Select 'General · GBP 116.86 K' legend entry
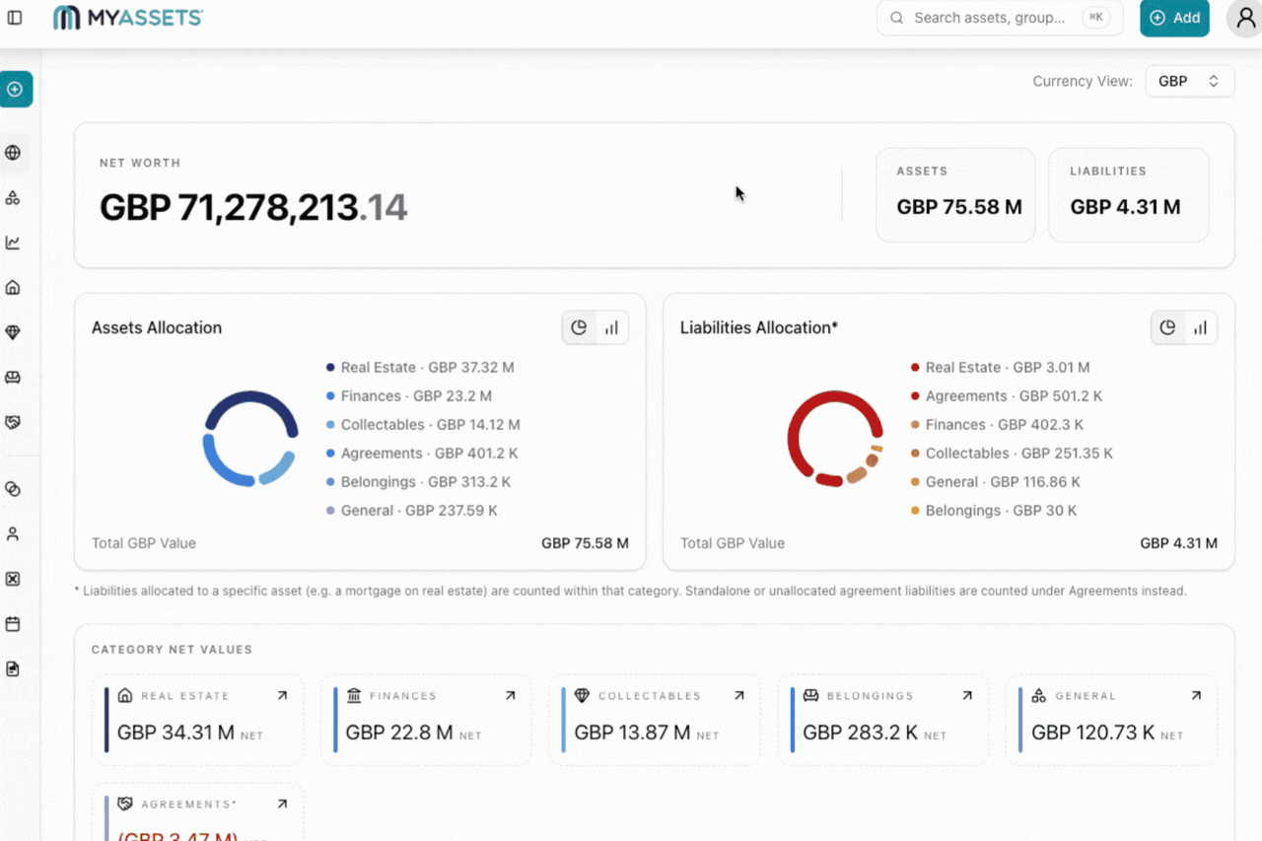 coord(995,482)
